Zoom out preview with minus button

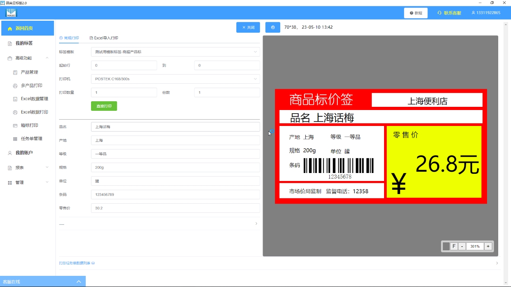tap(462, 246)
